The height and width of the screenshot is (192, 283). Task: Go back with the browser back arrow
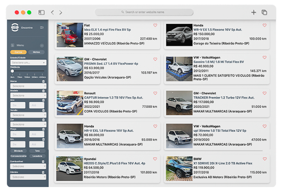click(52, 12)
